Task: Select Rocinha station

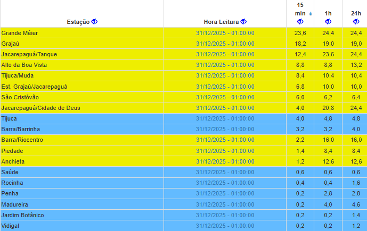Action: [x=12, y=183]
